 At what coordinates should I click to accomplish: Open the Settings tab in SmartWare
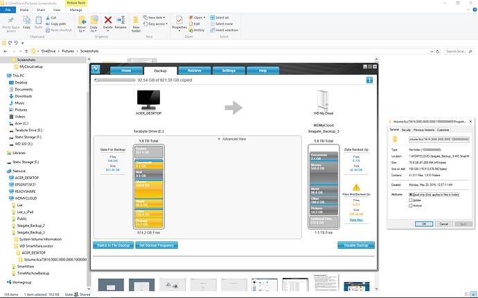(229, 71)
